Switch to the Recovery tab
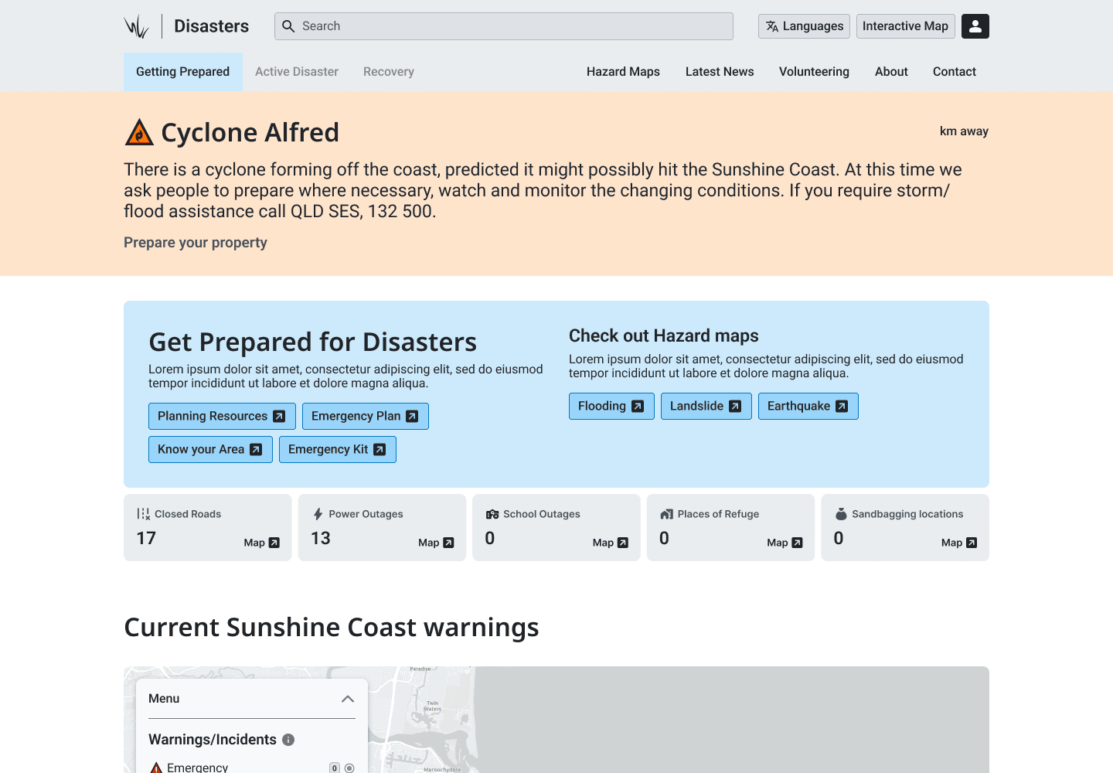 point(389,72)
